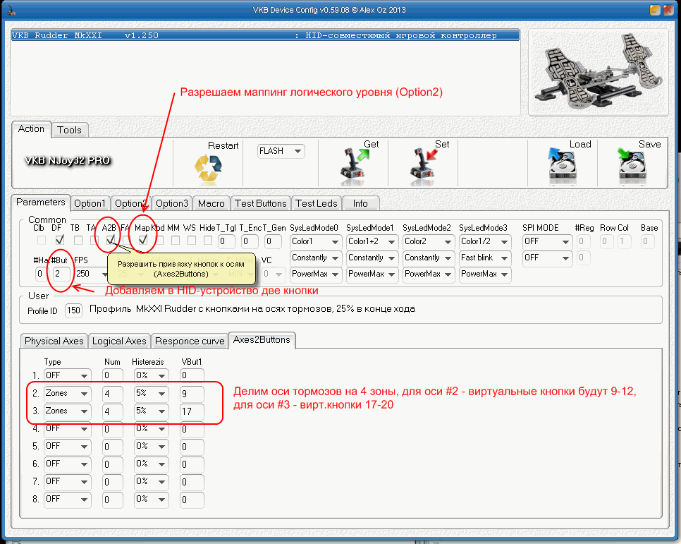Image resolution: width=681 pixels, height=544 pixels.
Task: Click the Profile ID field 150
Action: 73,310
